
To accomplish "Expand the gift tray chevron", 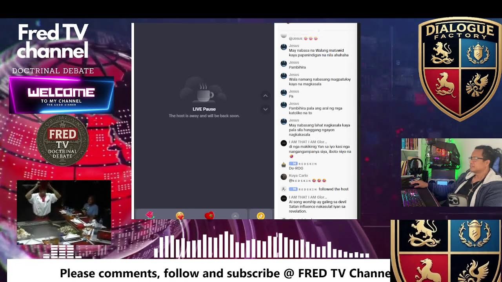I will tap(235, 216).
